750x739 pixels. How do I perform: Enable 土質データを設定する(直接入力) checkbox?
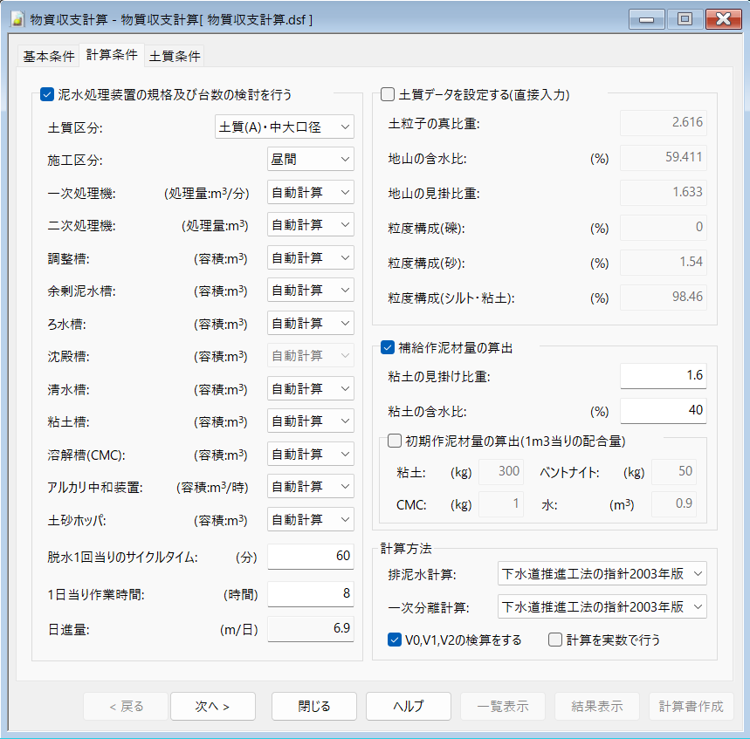point(388,94)
